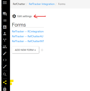
Task: Open the RefTracker -- RefChatterINT form link
Action: (28, 41)
